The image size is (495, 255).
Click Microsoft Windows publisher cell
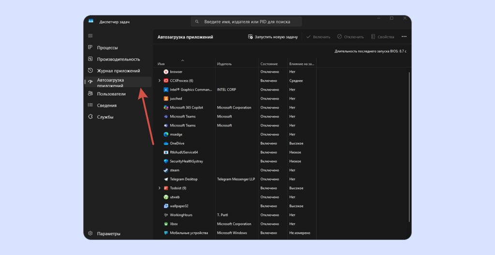pyautogui.click(x=232, y=233)
